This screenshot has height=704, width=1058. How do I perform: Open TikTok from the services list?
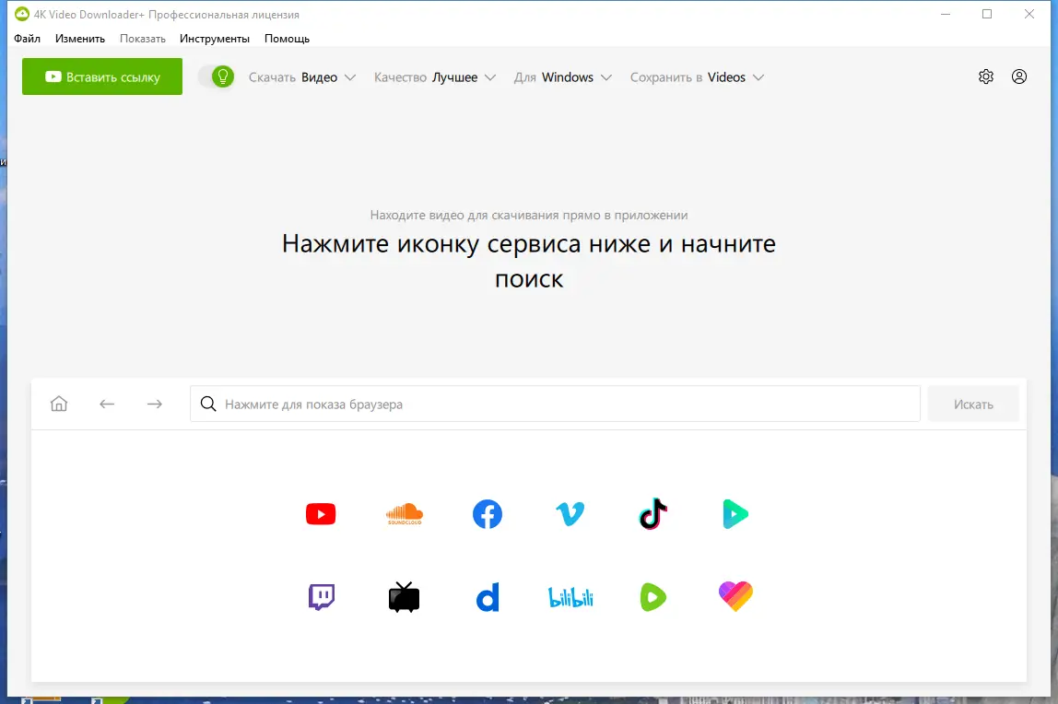[652, 514]
